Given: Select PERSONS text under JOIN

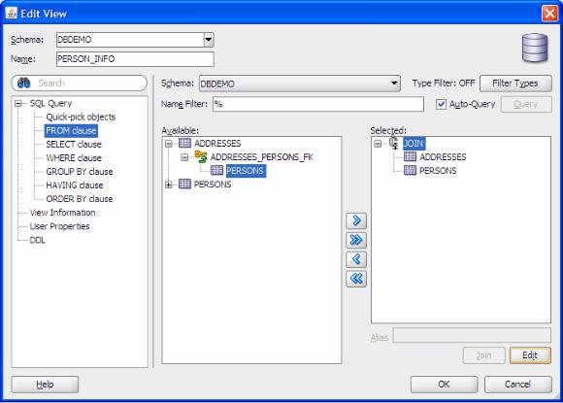Looking at the screenshot, I should (438, 171).
